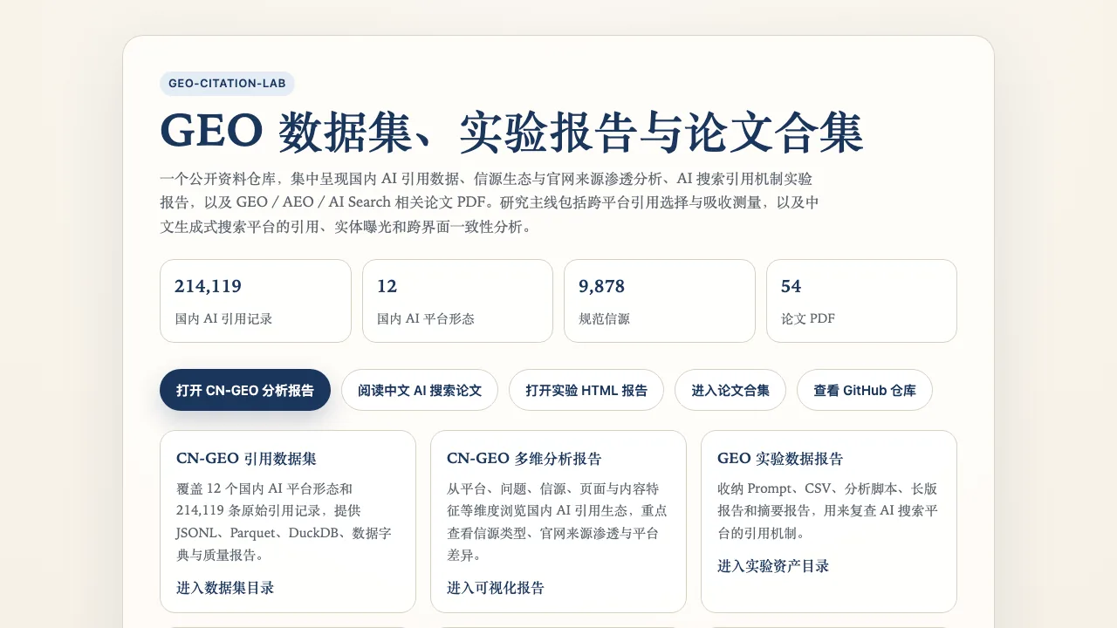
Task: Click the CN-GEO 引用数据集 card title
Action: (246, 459)
